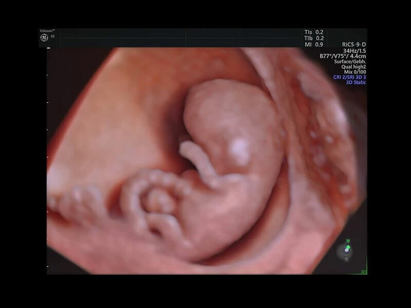Screen dimensions: 411x308
Task: Select the 3D Static mode label
Action: pos(356,82)
